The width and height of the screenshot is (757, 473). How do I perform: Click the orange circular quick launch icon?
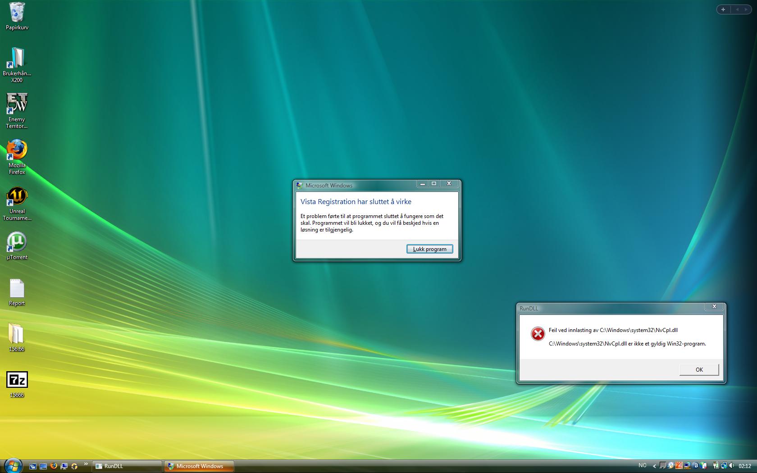click(74, 466)
